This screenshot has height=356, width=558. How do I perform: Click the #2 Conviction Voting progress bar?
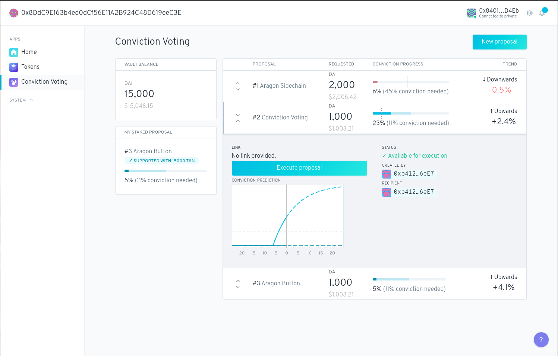click(410, 113)
